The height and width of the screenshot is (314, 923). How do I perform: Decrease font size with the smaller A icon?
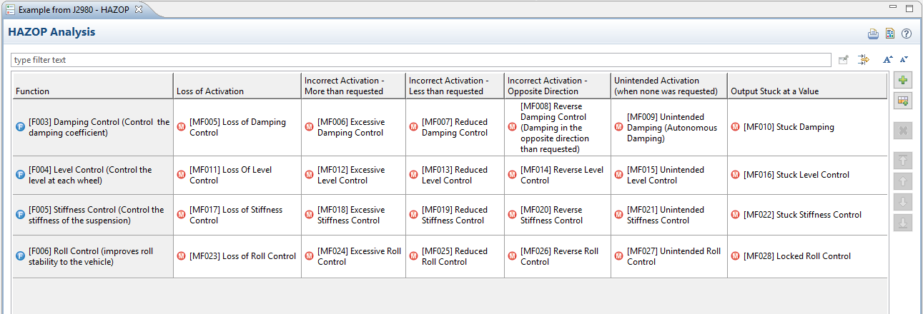[x=904, y=61]
